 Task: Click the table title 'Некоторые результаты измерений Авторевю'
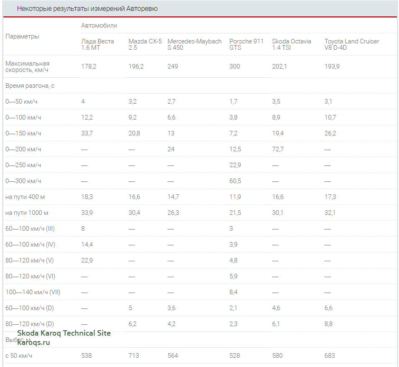click(87, 9)
